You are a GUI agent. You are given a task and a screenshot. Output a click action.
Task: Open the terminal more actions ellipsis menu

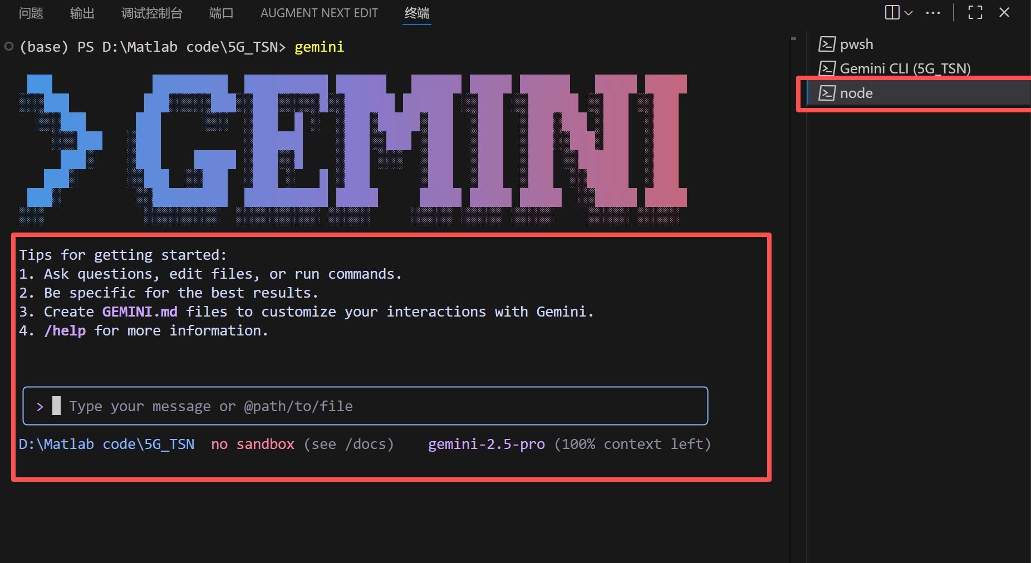point(932,12)
